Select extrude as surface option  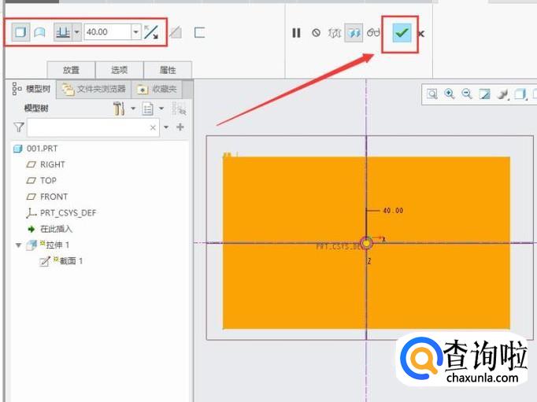pyautogui.click(x=39, y=32)
